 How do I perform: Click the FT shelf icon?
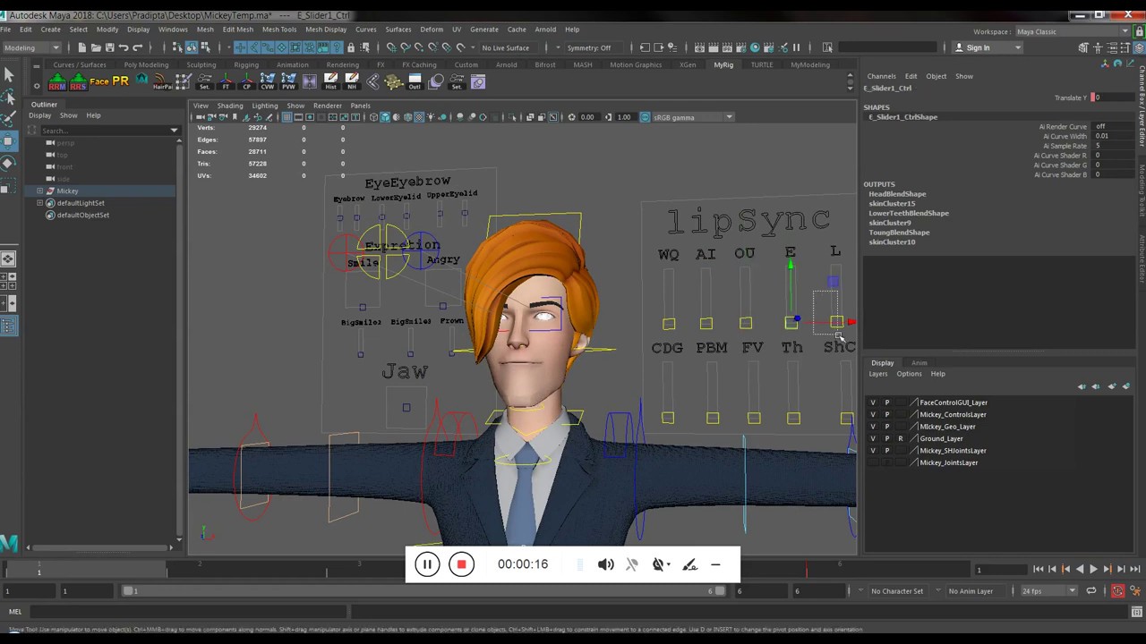225,82
